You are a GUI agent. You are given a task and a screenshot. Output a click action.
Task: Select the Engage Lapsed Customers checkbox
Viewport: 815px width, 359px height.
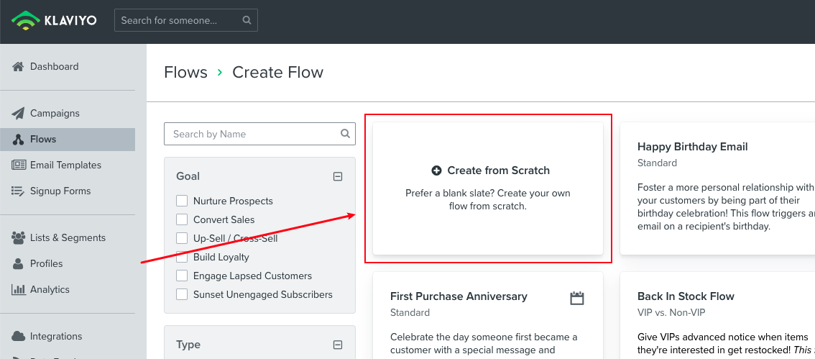(181, 276)
